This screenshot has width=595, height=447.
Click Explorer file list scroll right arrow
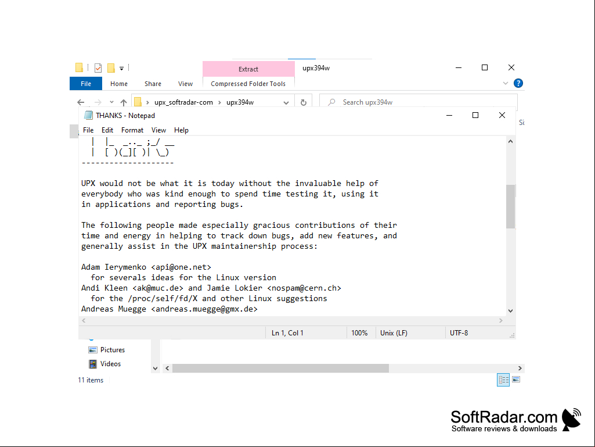pyautogui.click(x=520, y=369)
